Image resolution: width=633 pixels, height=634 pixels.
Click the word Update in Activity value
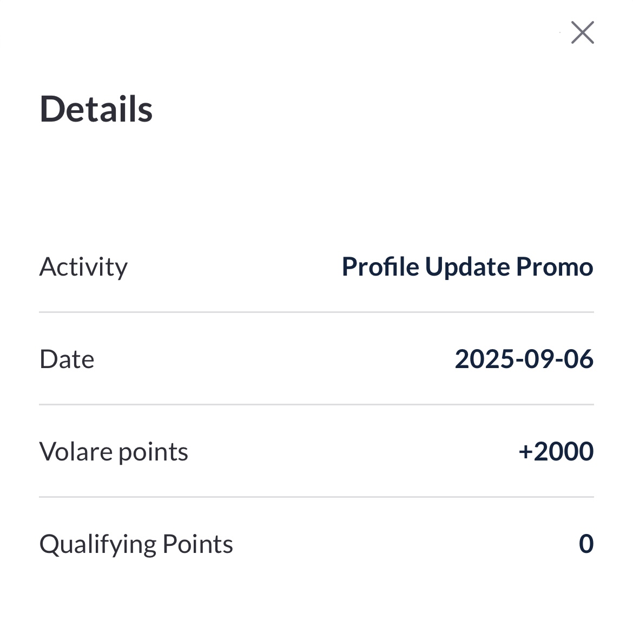click(467, 267)
